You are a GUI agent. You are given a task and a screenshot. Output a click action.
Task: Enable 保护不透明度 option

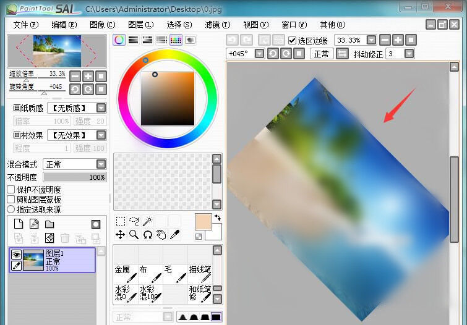(x=11, y=190)
